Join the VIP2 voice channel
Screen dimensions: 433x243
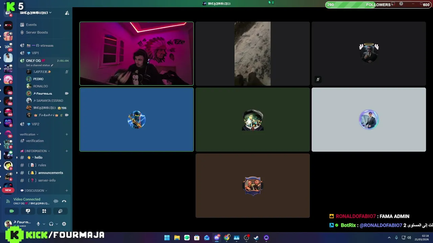[44, 124]
